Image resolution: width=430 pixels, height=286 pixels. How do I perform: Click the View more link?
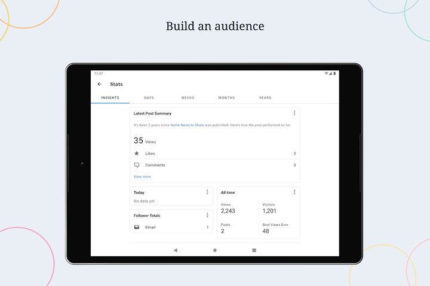[x=142, y=176]
